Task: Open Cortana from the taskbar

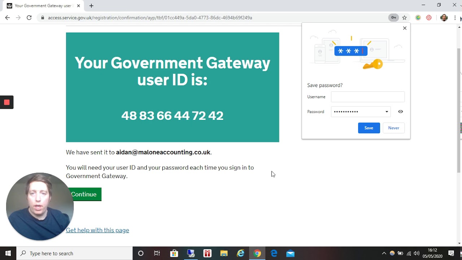Action: coord(141,253)
